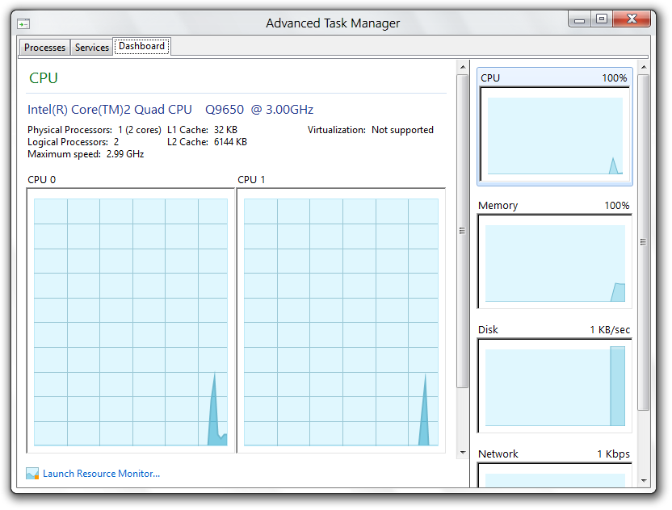This screenshot has width=672, height=510.
Task: Select the Memory thumbnail graph in the sidebar
Action: [x=555, y=261]
